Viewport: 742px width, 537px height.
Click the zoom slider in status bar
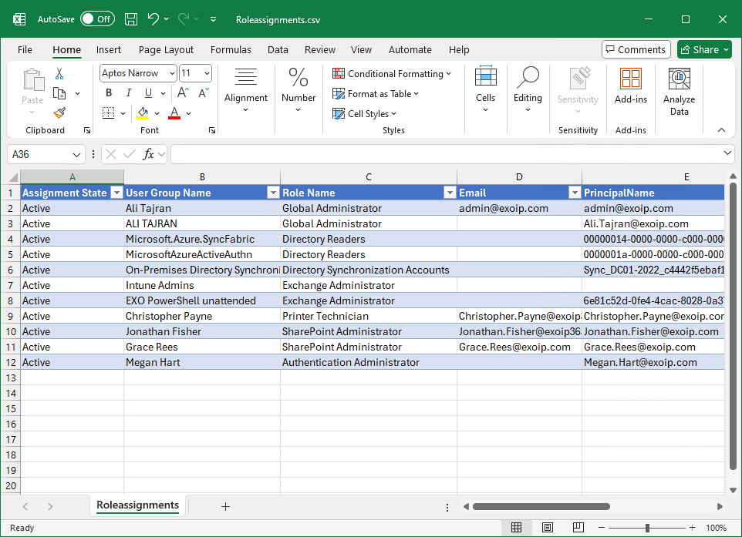point(647,528)
